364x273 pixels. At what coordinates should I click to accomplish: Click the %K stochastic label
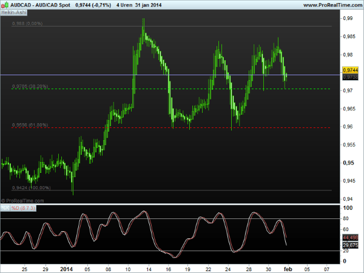[x=5, y=208]
